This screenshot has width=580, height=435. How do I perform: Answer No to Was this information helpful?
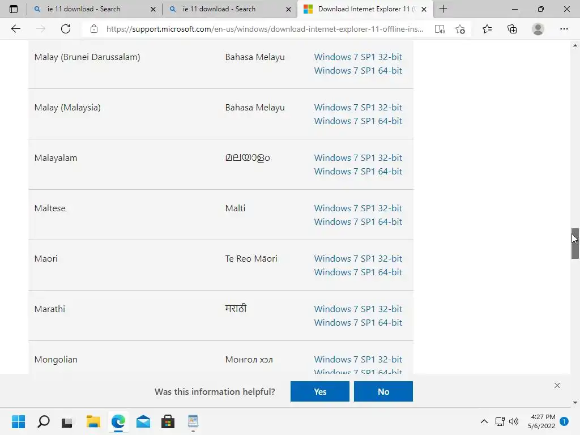[x=383, y=391]
